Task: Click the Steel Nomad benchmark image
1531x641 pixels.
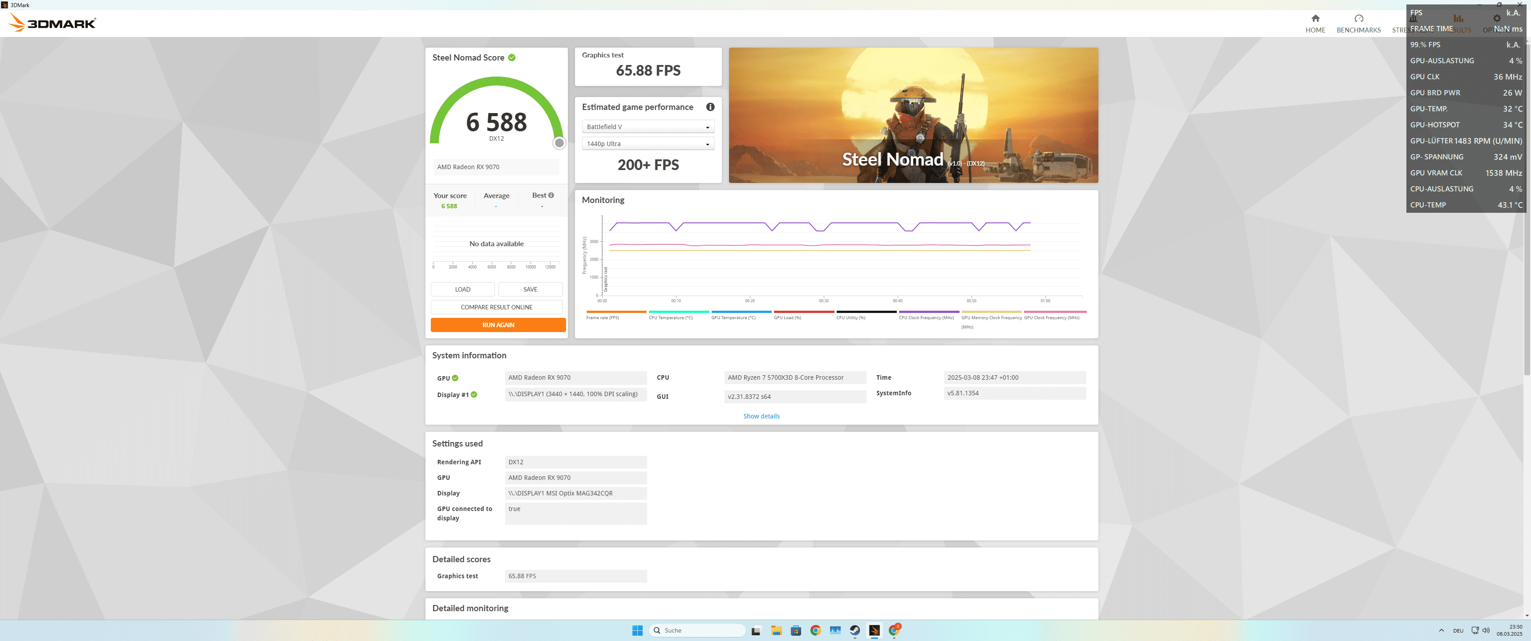Action: coord(913,115)
